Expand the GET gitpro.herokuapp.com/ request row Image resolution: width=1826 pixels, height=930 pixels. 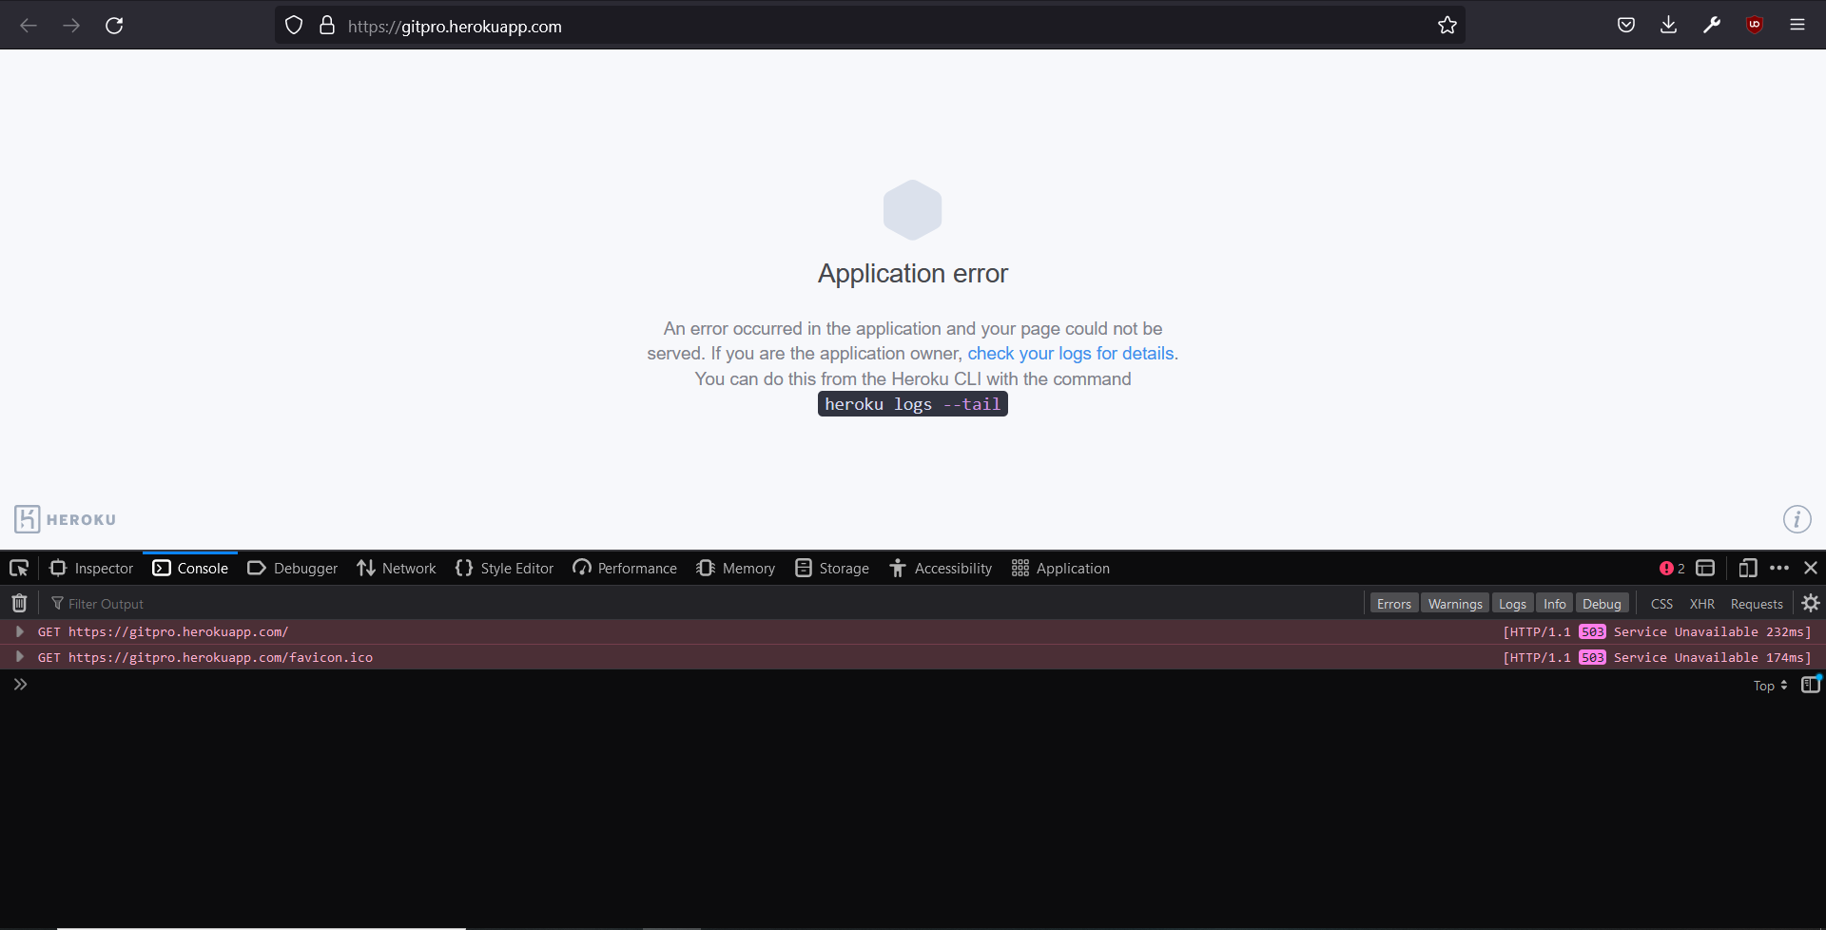coord(19,631)
